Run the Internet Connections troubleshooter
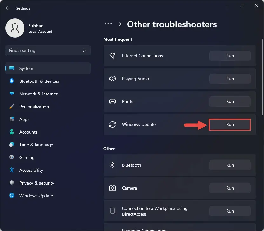 tap(230, 56)
